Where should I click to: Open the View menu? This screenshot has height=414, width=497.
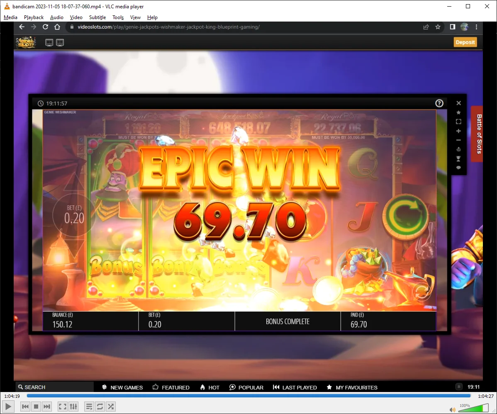pos(135,17)
